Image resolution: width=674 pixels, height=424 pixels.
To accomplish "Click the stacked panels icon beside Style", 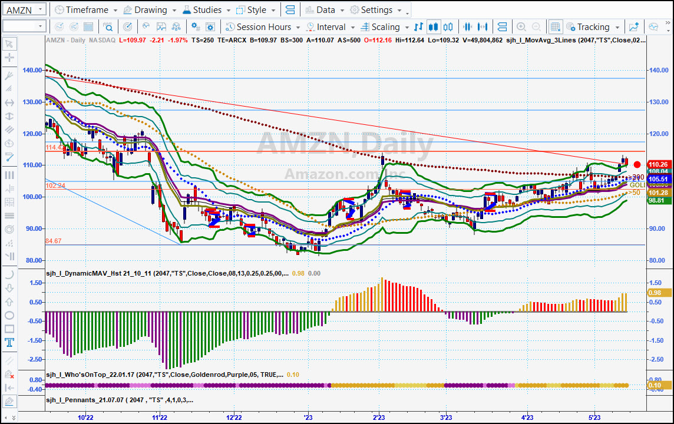I will 290,10.
